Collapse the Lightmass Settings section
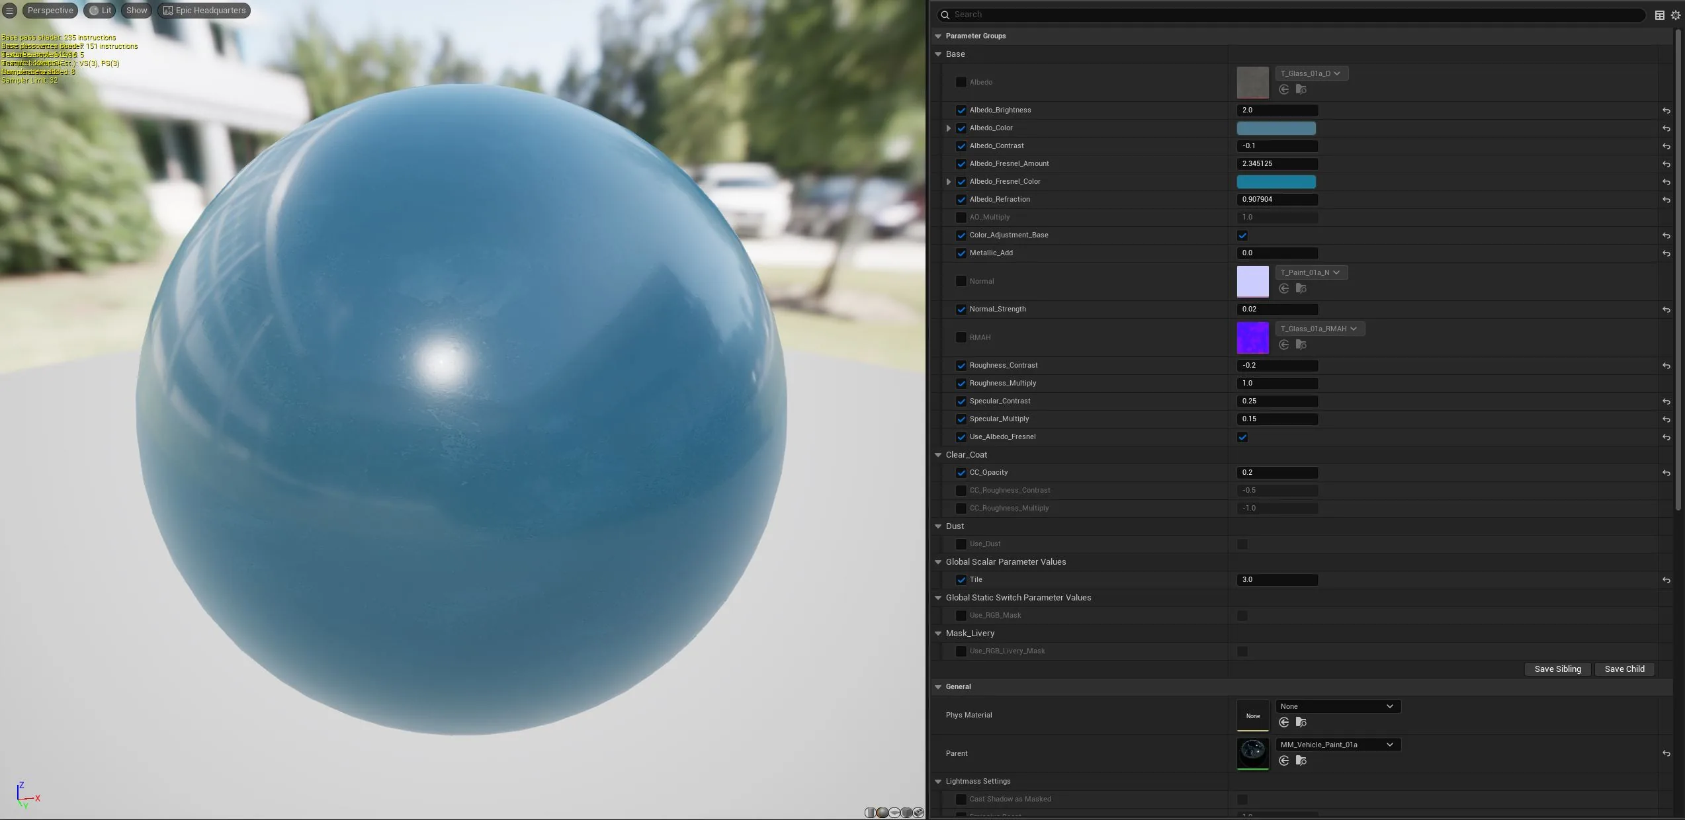This screenshot has width=1685, height=820. 938,782
